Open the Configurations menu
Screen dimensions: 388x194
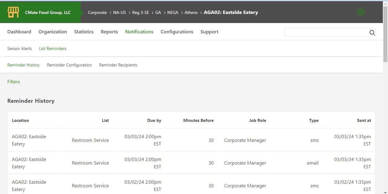[x=177, y=32]
